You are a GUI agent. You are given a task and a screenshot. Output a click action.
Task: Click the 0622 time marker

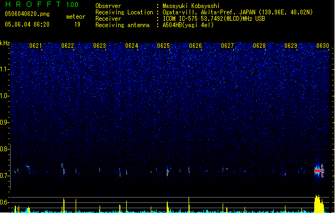[x=68, y=46]
